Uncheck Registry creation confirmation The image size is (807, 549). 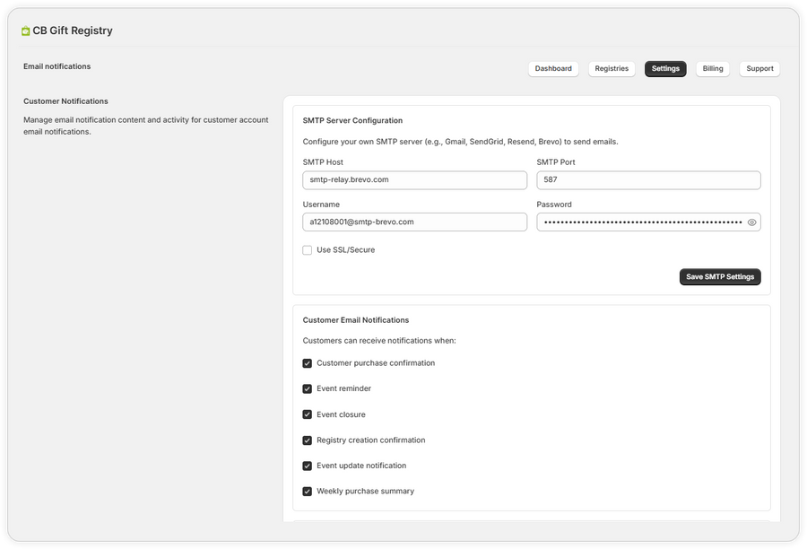[x=308, y=440]
